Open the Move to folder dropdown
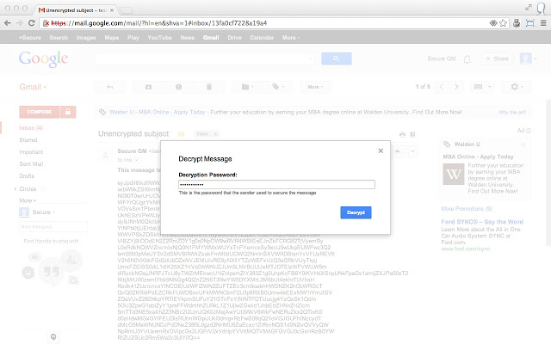This screenshot has width=551, height=344. (x=248, y=87)
